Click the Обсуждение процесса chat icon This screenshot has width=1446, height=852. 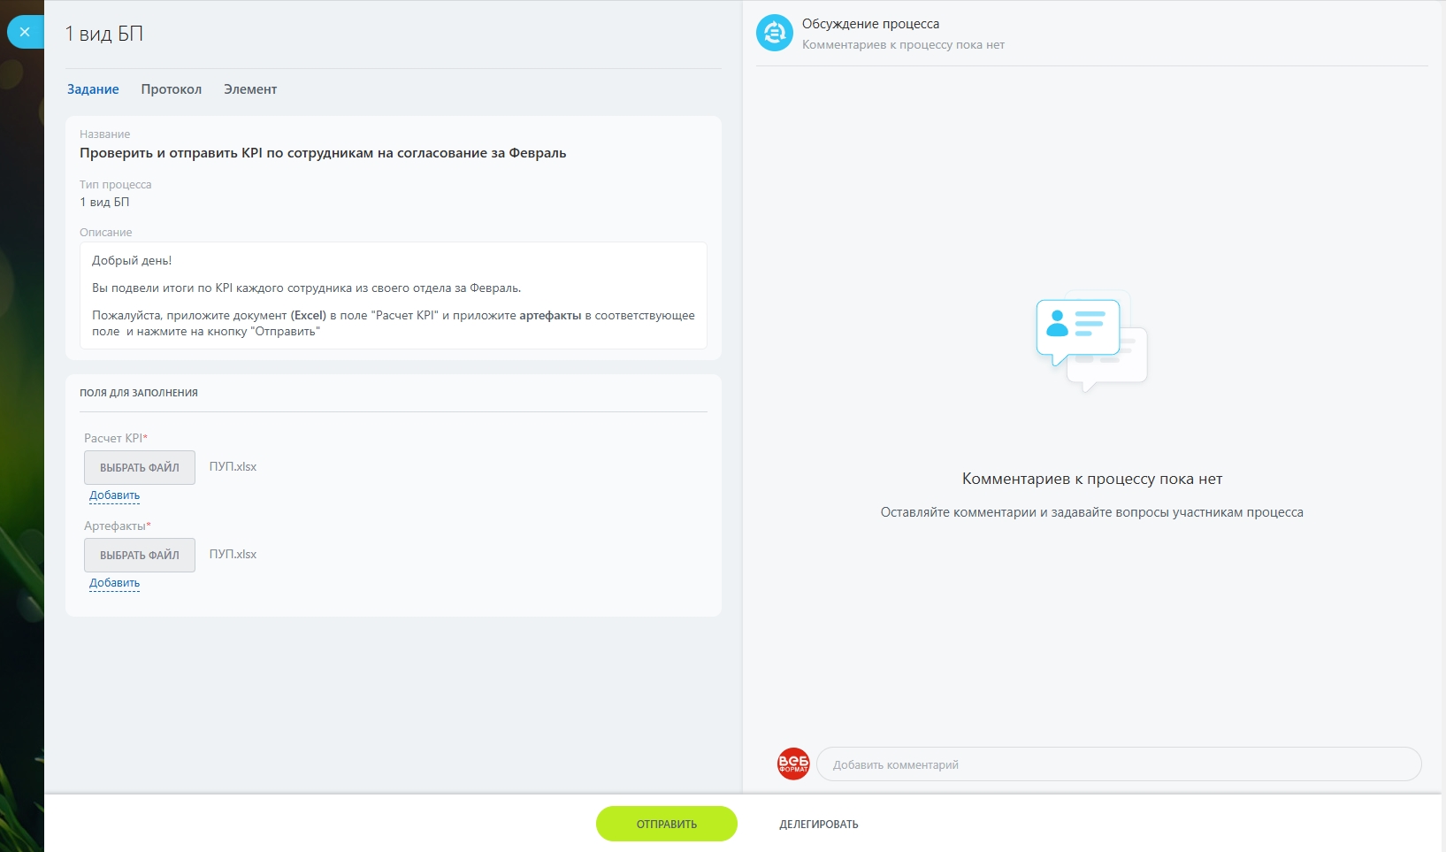point(774,34)
